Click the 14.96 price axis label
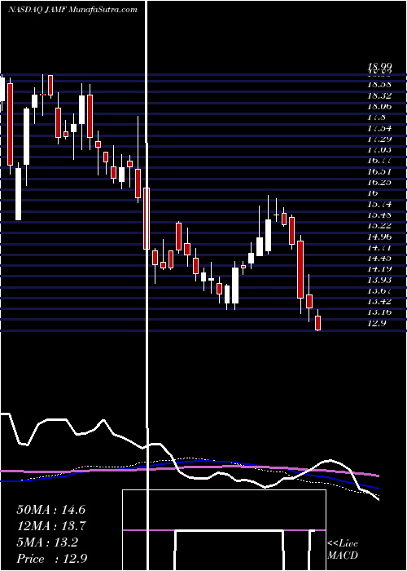This screenshot has height=571, width=407. point(379,237)
